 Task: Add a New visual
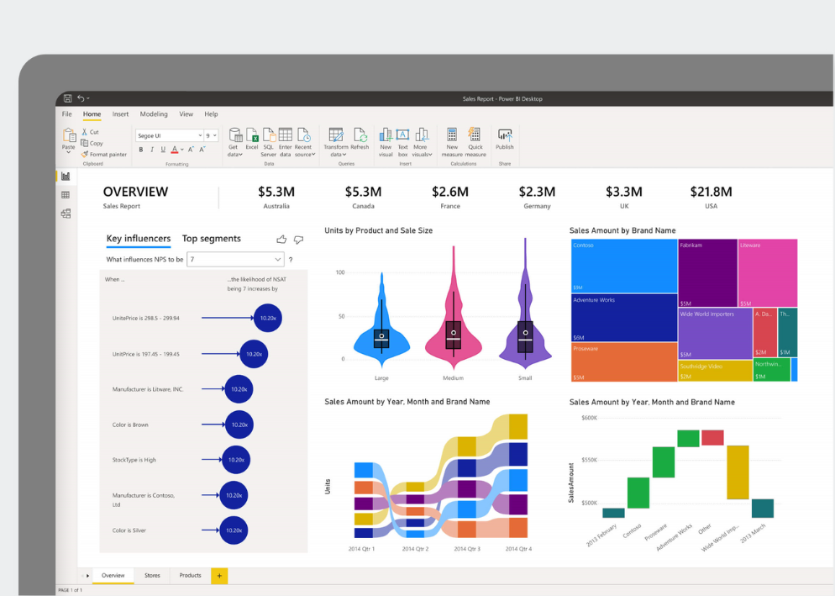tap(386, 142)
